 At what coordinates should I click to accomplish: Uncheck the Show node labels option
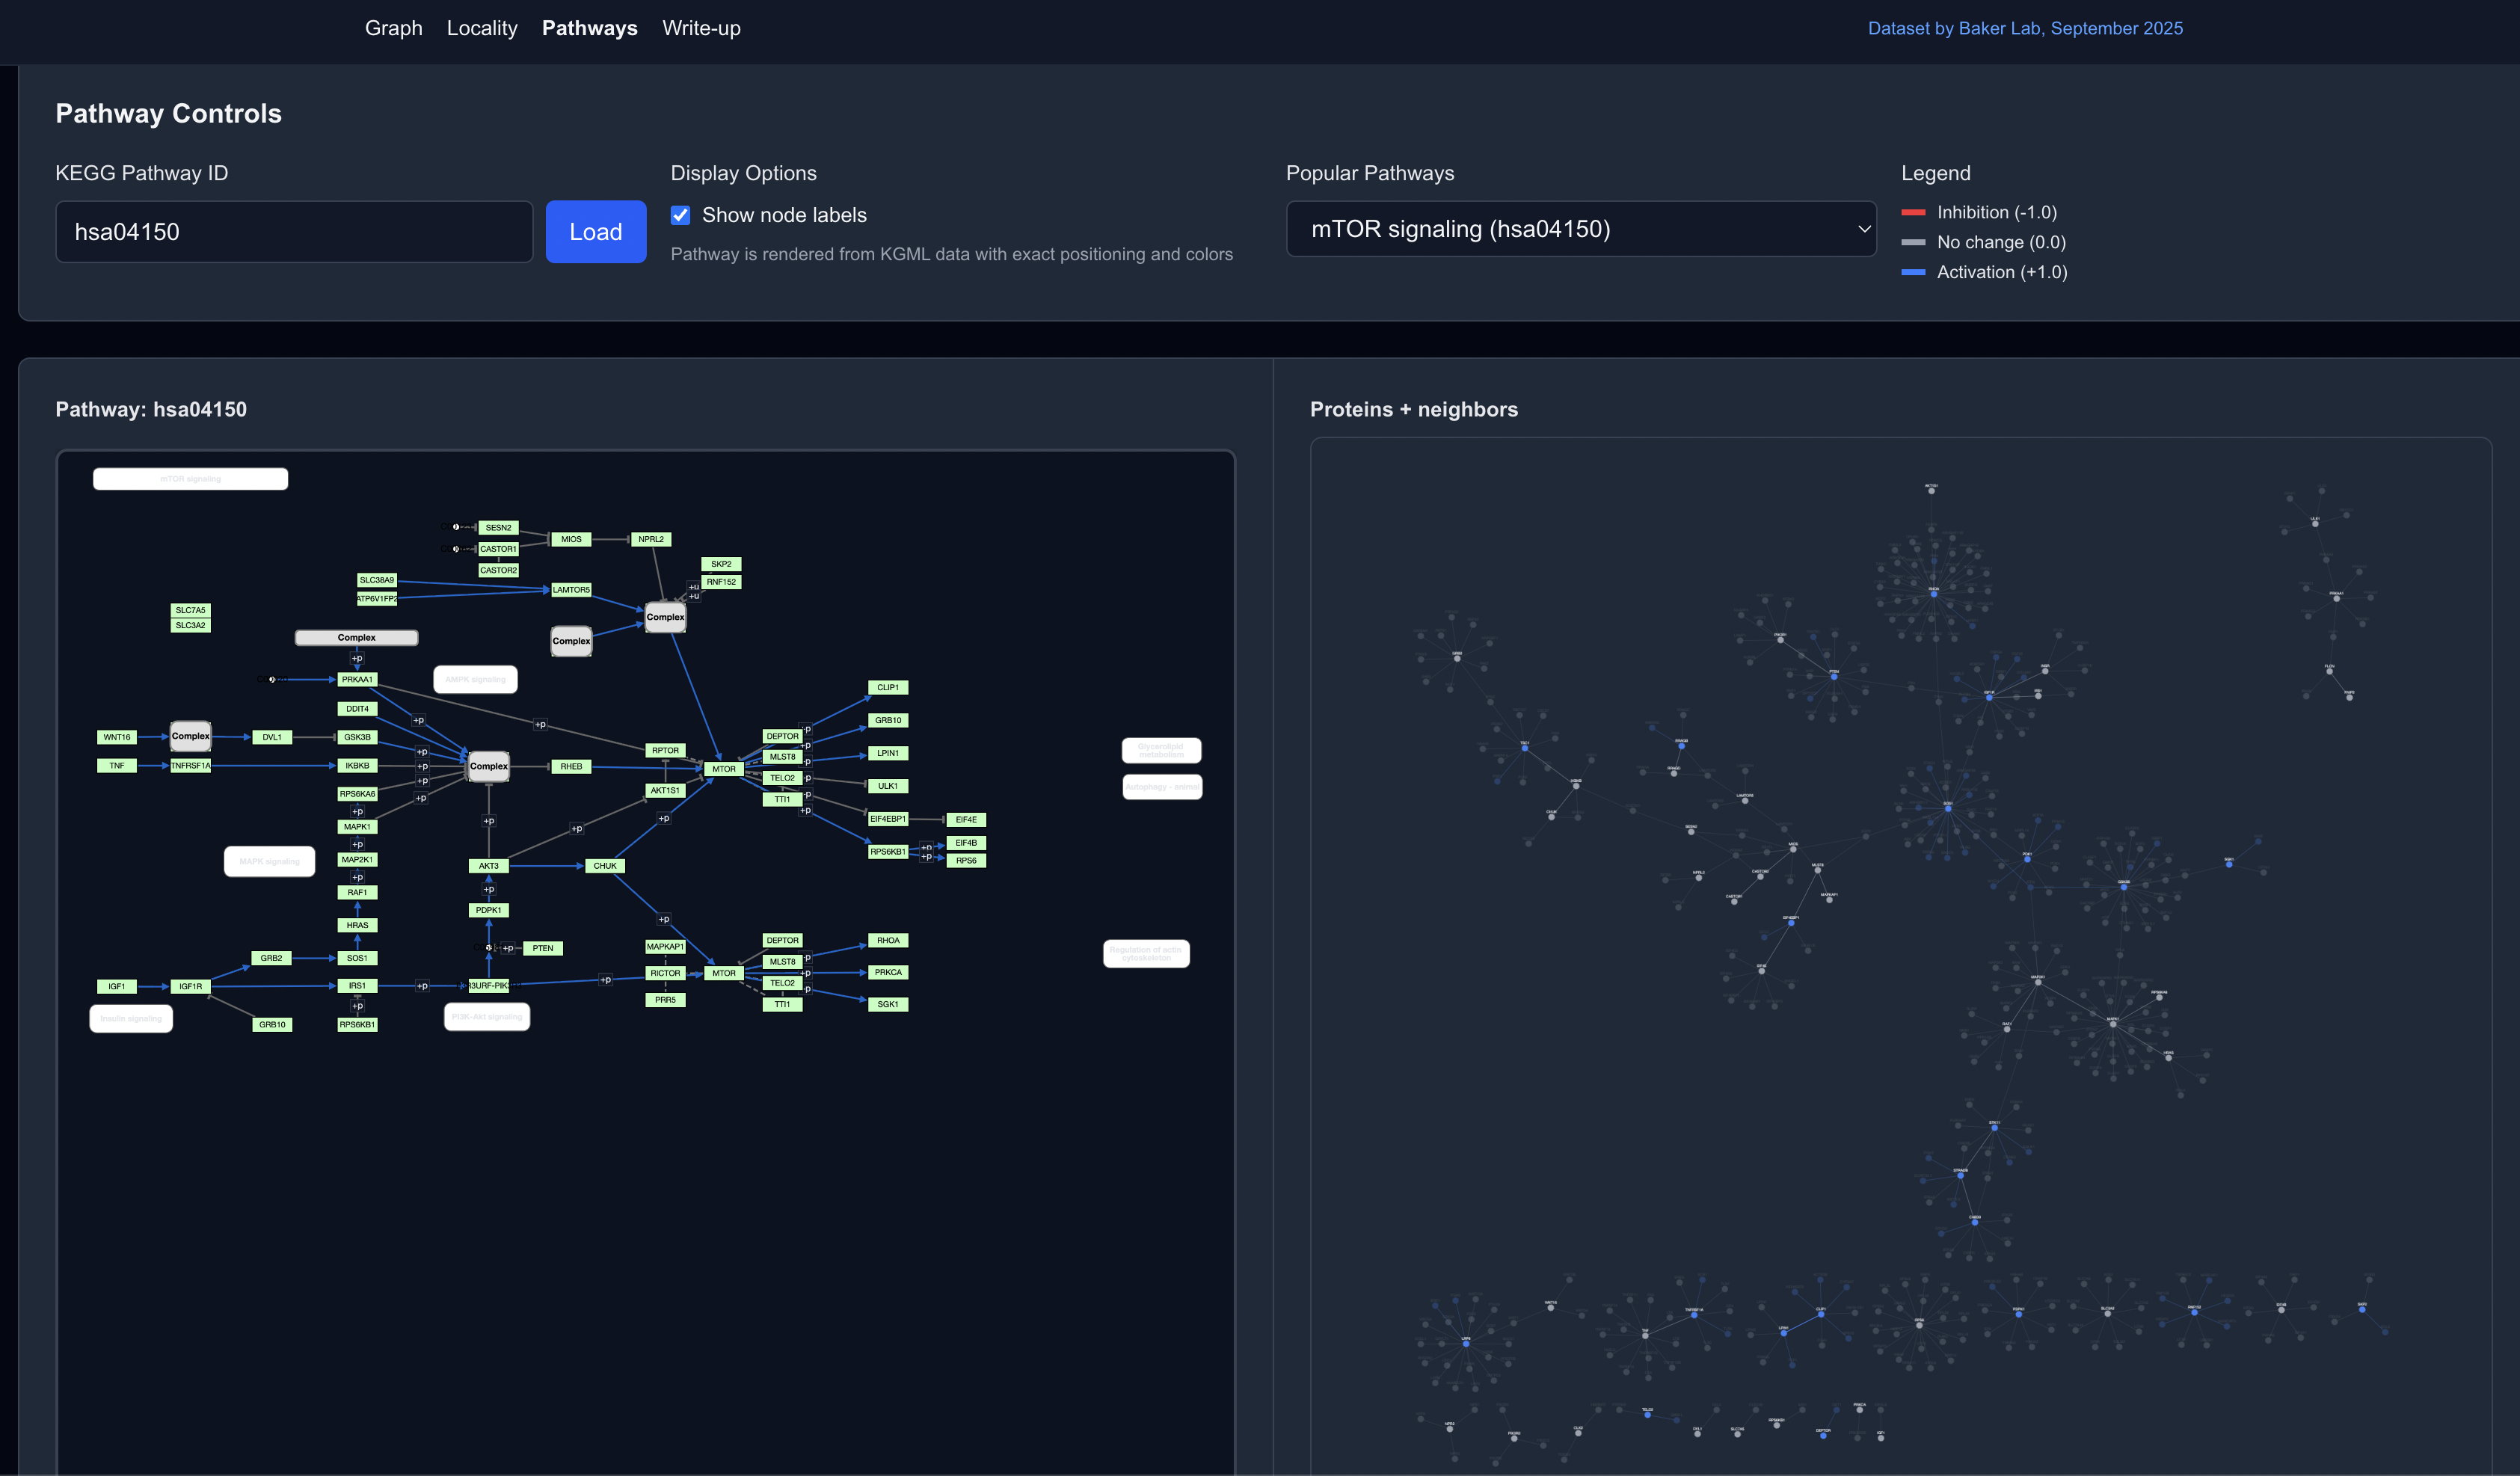point(681,215)
